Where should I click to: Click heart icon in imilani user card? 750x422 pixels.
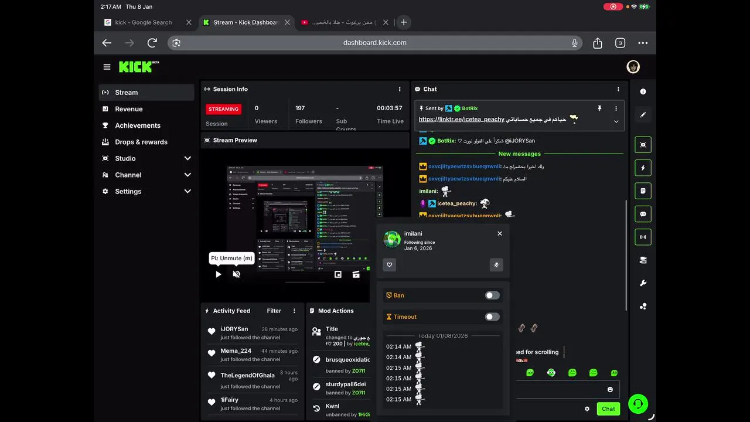[390, 265]
